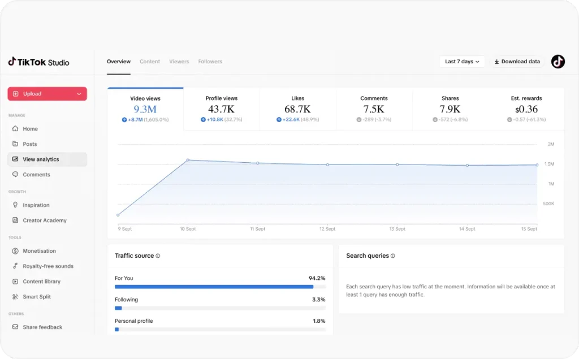
Task: Select the Est. rewards metric card
Action: coord(526,109)
